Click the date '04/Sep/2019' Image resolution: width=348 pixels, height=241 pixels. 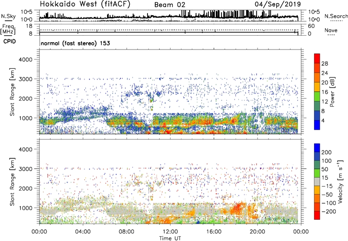coord(278,4)
